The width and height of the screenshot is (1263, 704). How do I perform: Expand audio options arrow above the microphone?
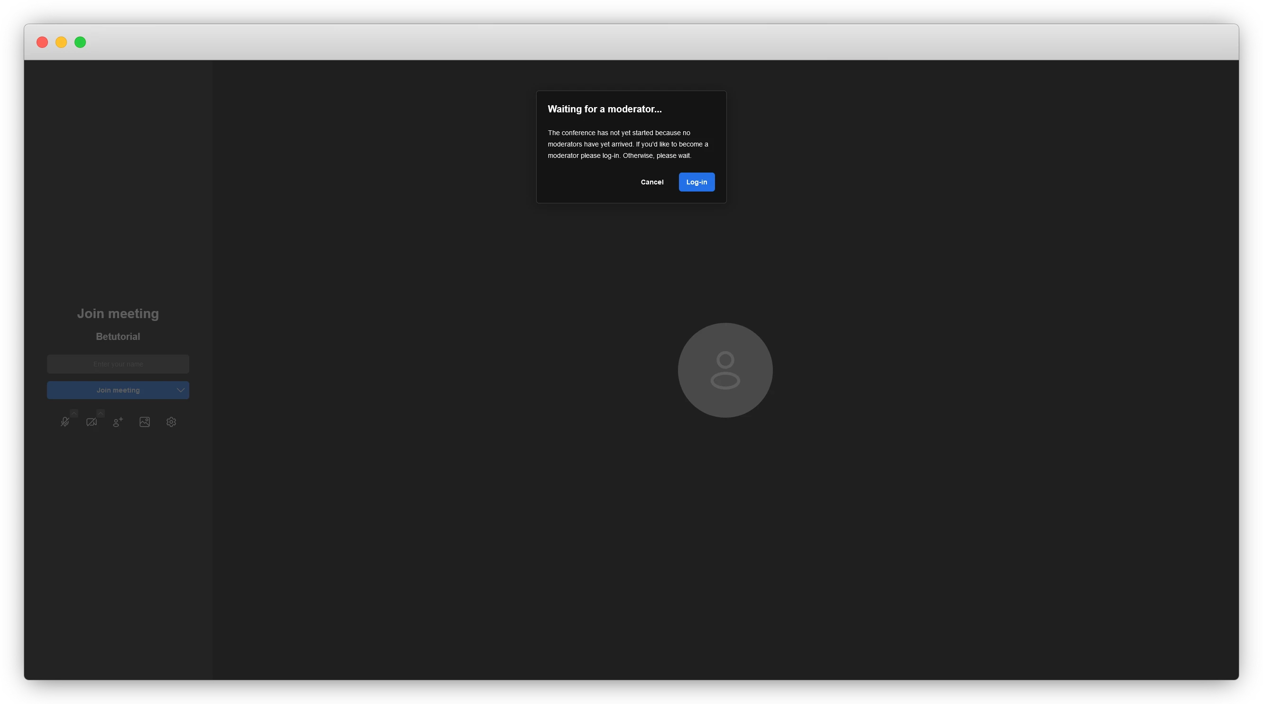coord(74,413)
